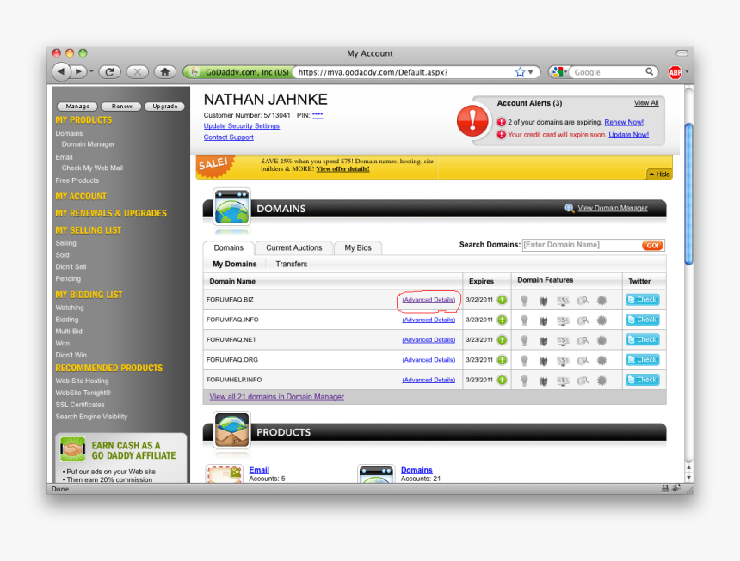Click the cash parking $$ icon for FORUMFAQ.INFO

point(563,320)
